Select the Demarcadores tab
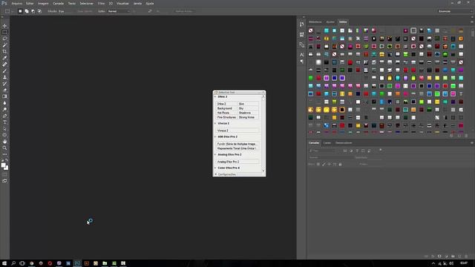 coord(344,143)
